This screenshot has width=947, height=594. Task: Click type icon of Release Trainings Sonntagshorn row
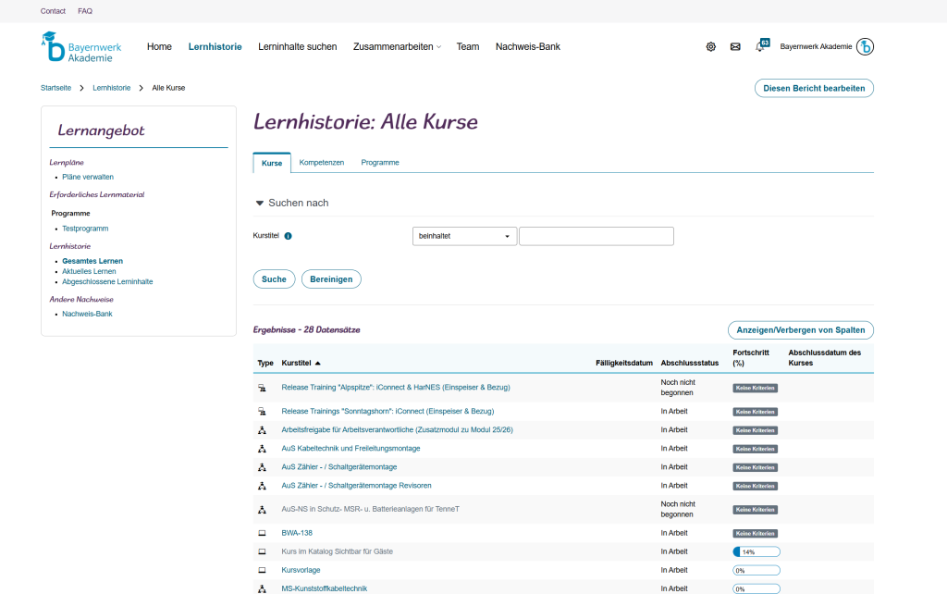pyautogui.click(x=262, y=412)
